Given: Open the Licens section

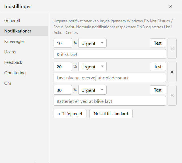Looking at the screenshot, I should point(24,52).
